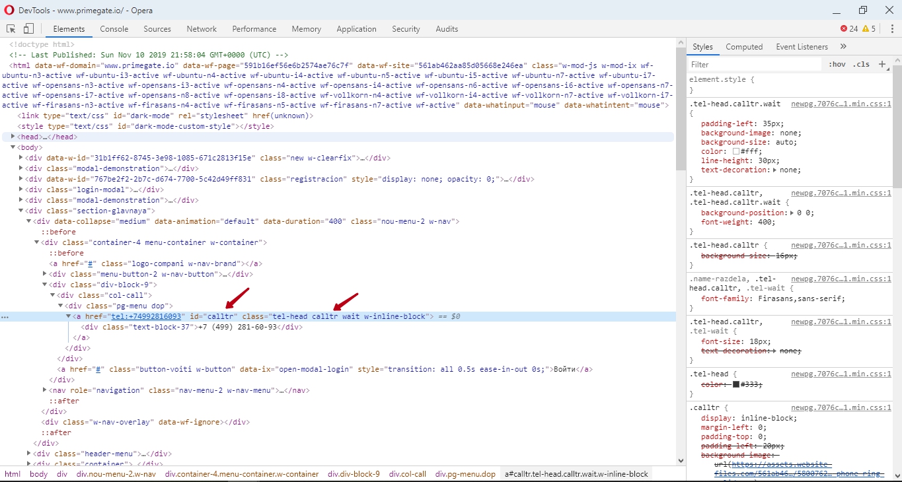Click the ellipsis beside the selected DOM node
Image resolution: width=902 pixels, height=482 pixels.
pyautogui.click(x=5, y=317)
